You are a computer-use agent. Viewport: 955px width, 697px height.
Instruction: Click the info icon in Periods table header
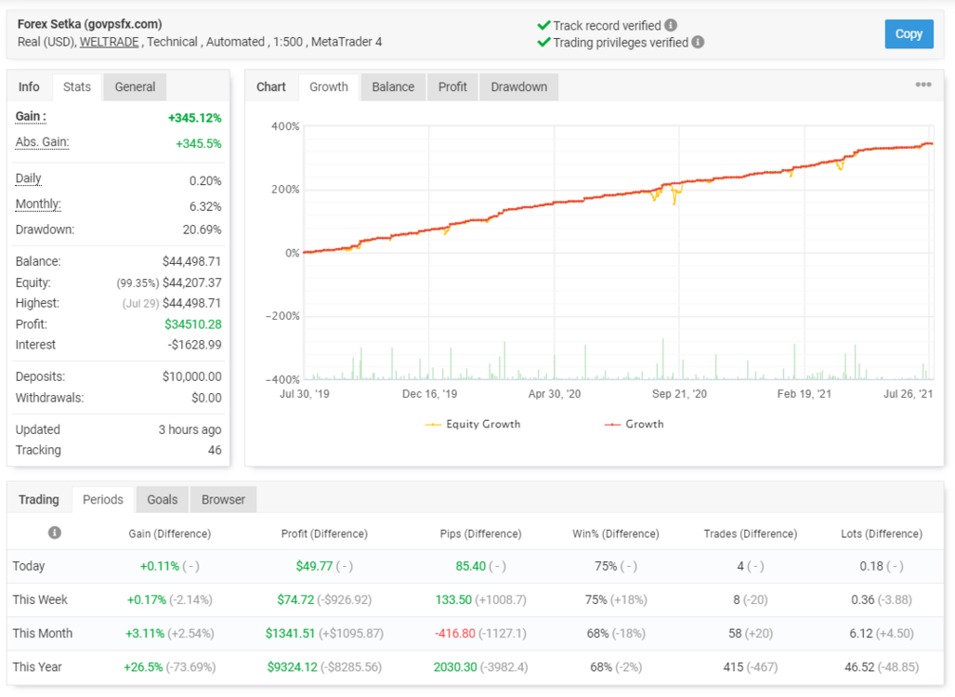(x=54, y=533)
